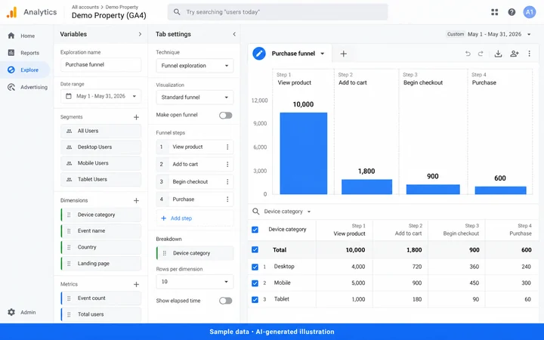Open options for Add to cart step
This screenshot has width=544, height=340.
tap(227, 165)
